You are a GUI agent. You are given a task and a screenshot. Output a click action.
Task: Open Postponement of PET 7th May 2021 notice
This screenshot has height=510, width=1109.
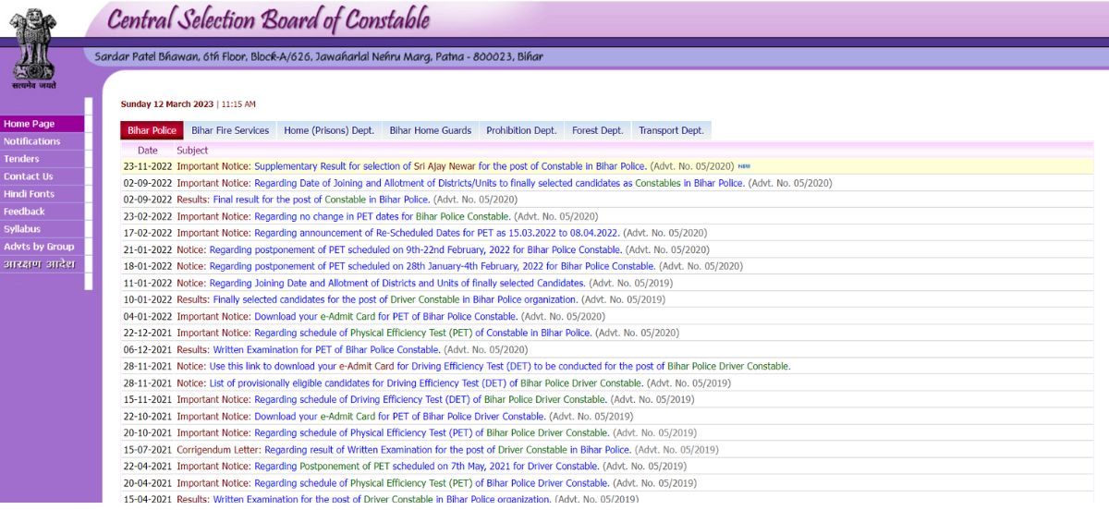coord(426,466)
